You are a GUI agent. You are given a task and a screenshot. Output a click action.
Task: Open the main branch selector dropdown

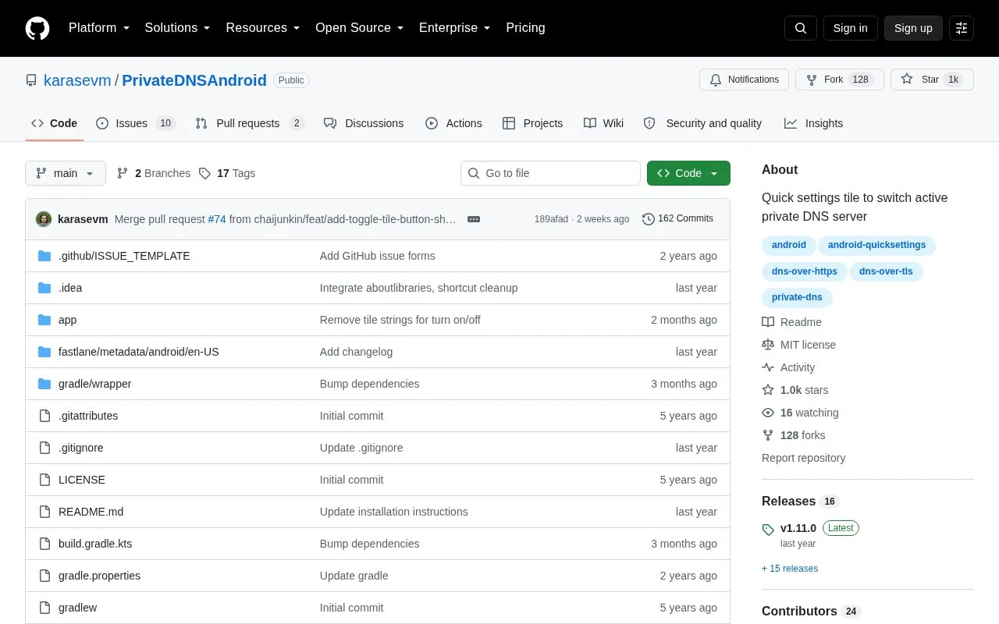[x=66, y=173]
